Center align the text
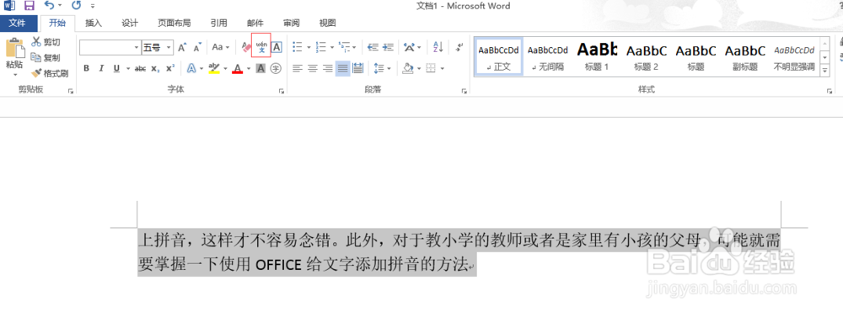 pos(313,68)
